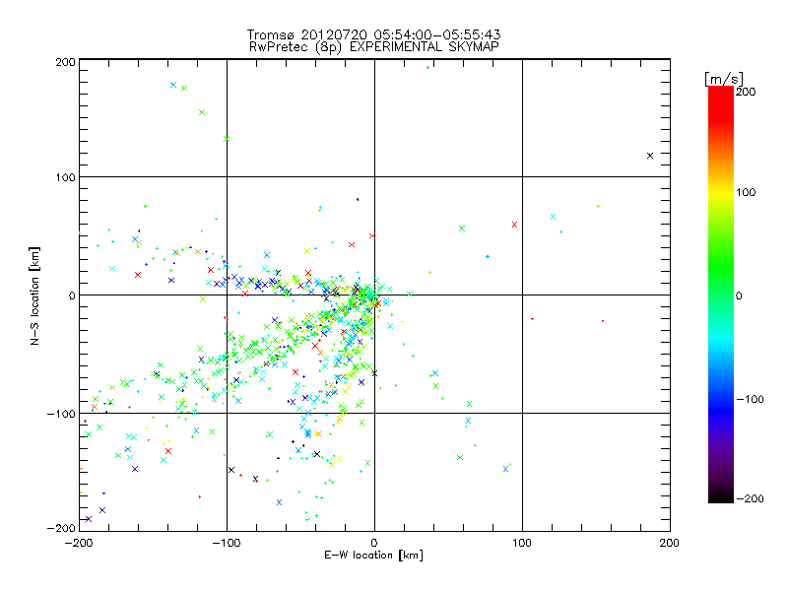This screenshot has width=788, height=591.
Task: Click the y-axis tick label '200' at top
Action: click(65, 62)
